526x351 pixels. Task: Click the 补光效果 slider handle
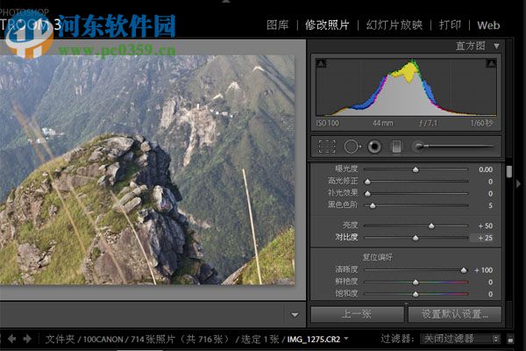pos(367,194)
